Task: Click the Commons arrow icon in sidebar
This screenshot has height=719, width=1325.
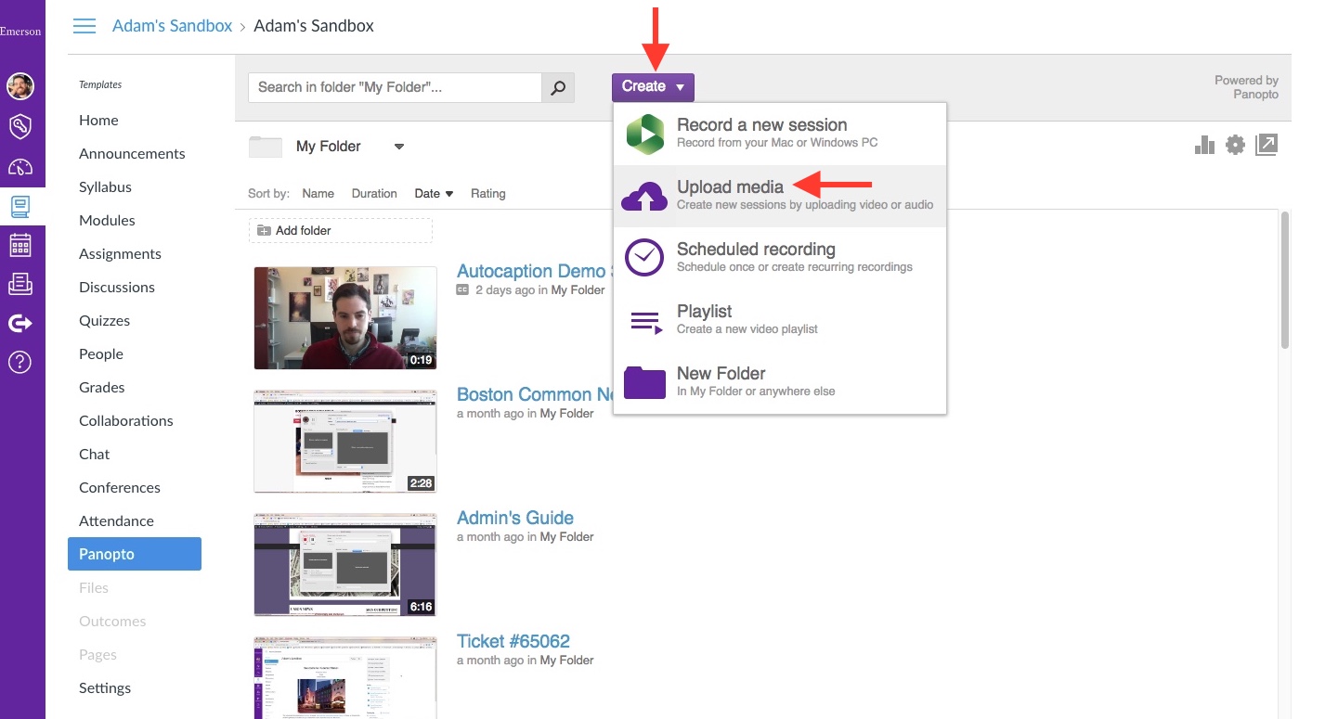Action: (20, 323)
